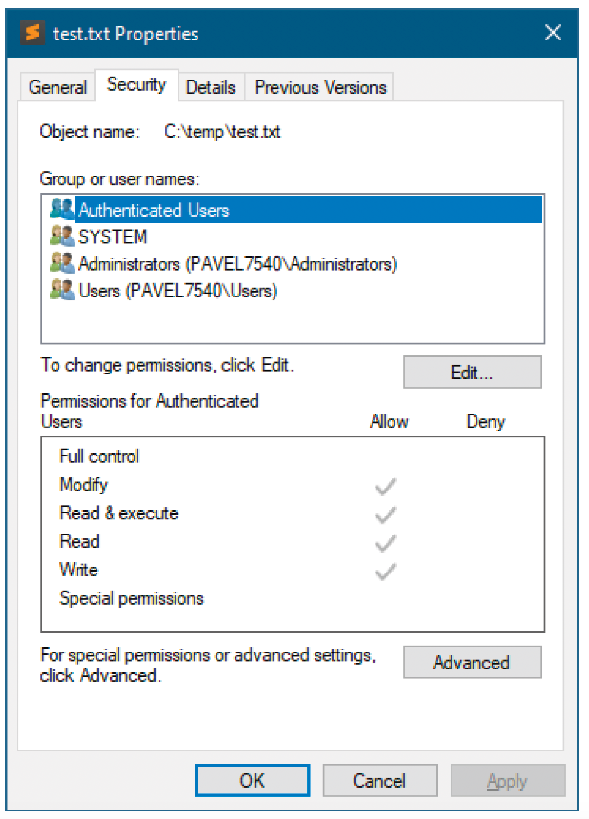Click the Write allow checkmark
The width and height of the screenshot is (589, 819).
[385, 572]
